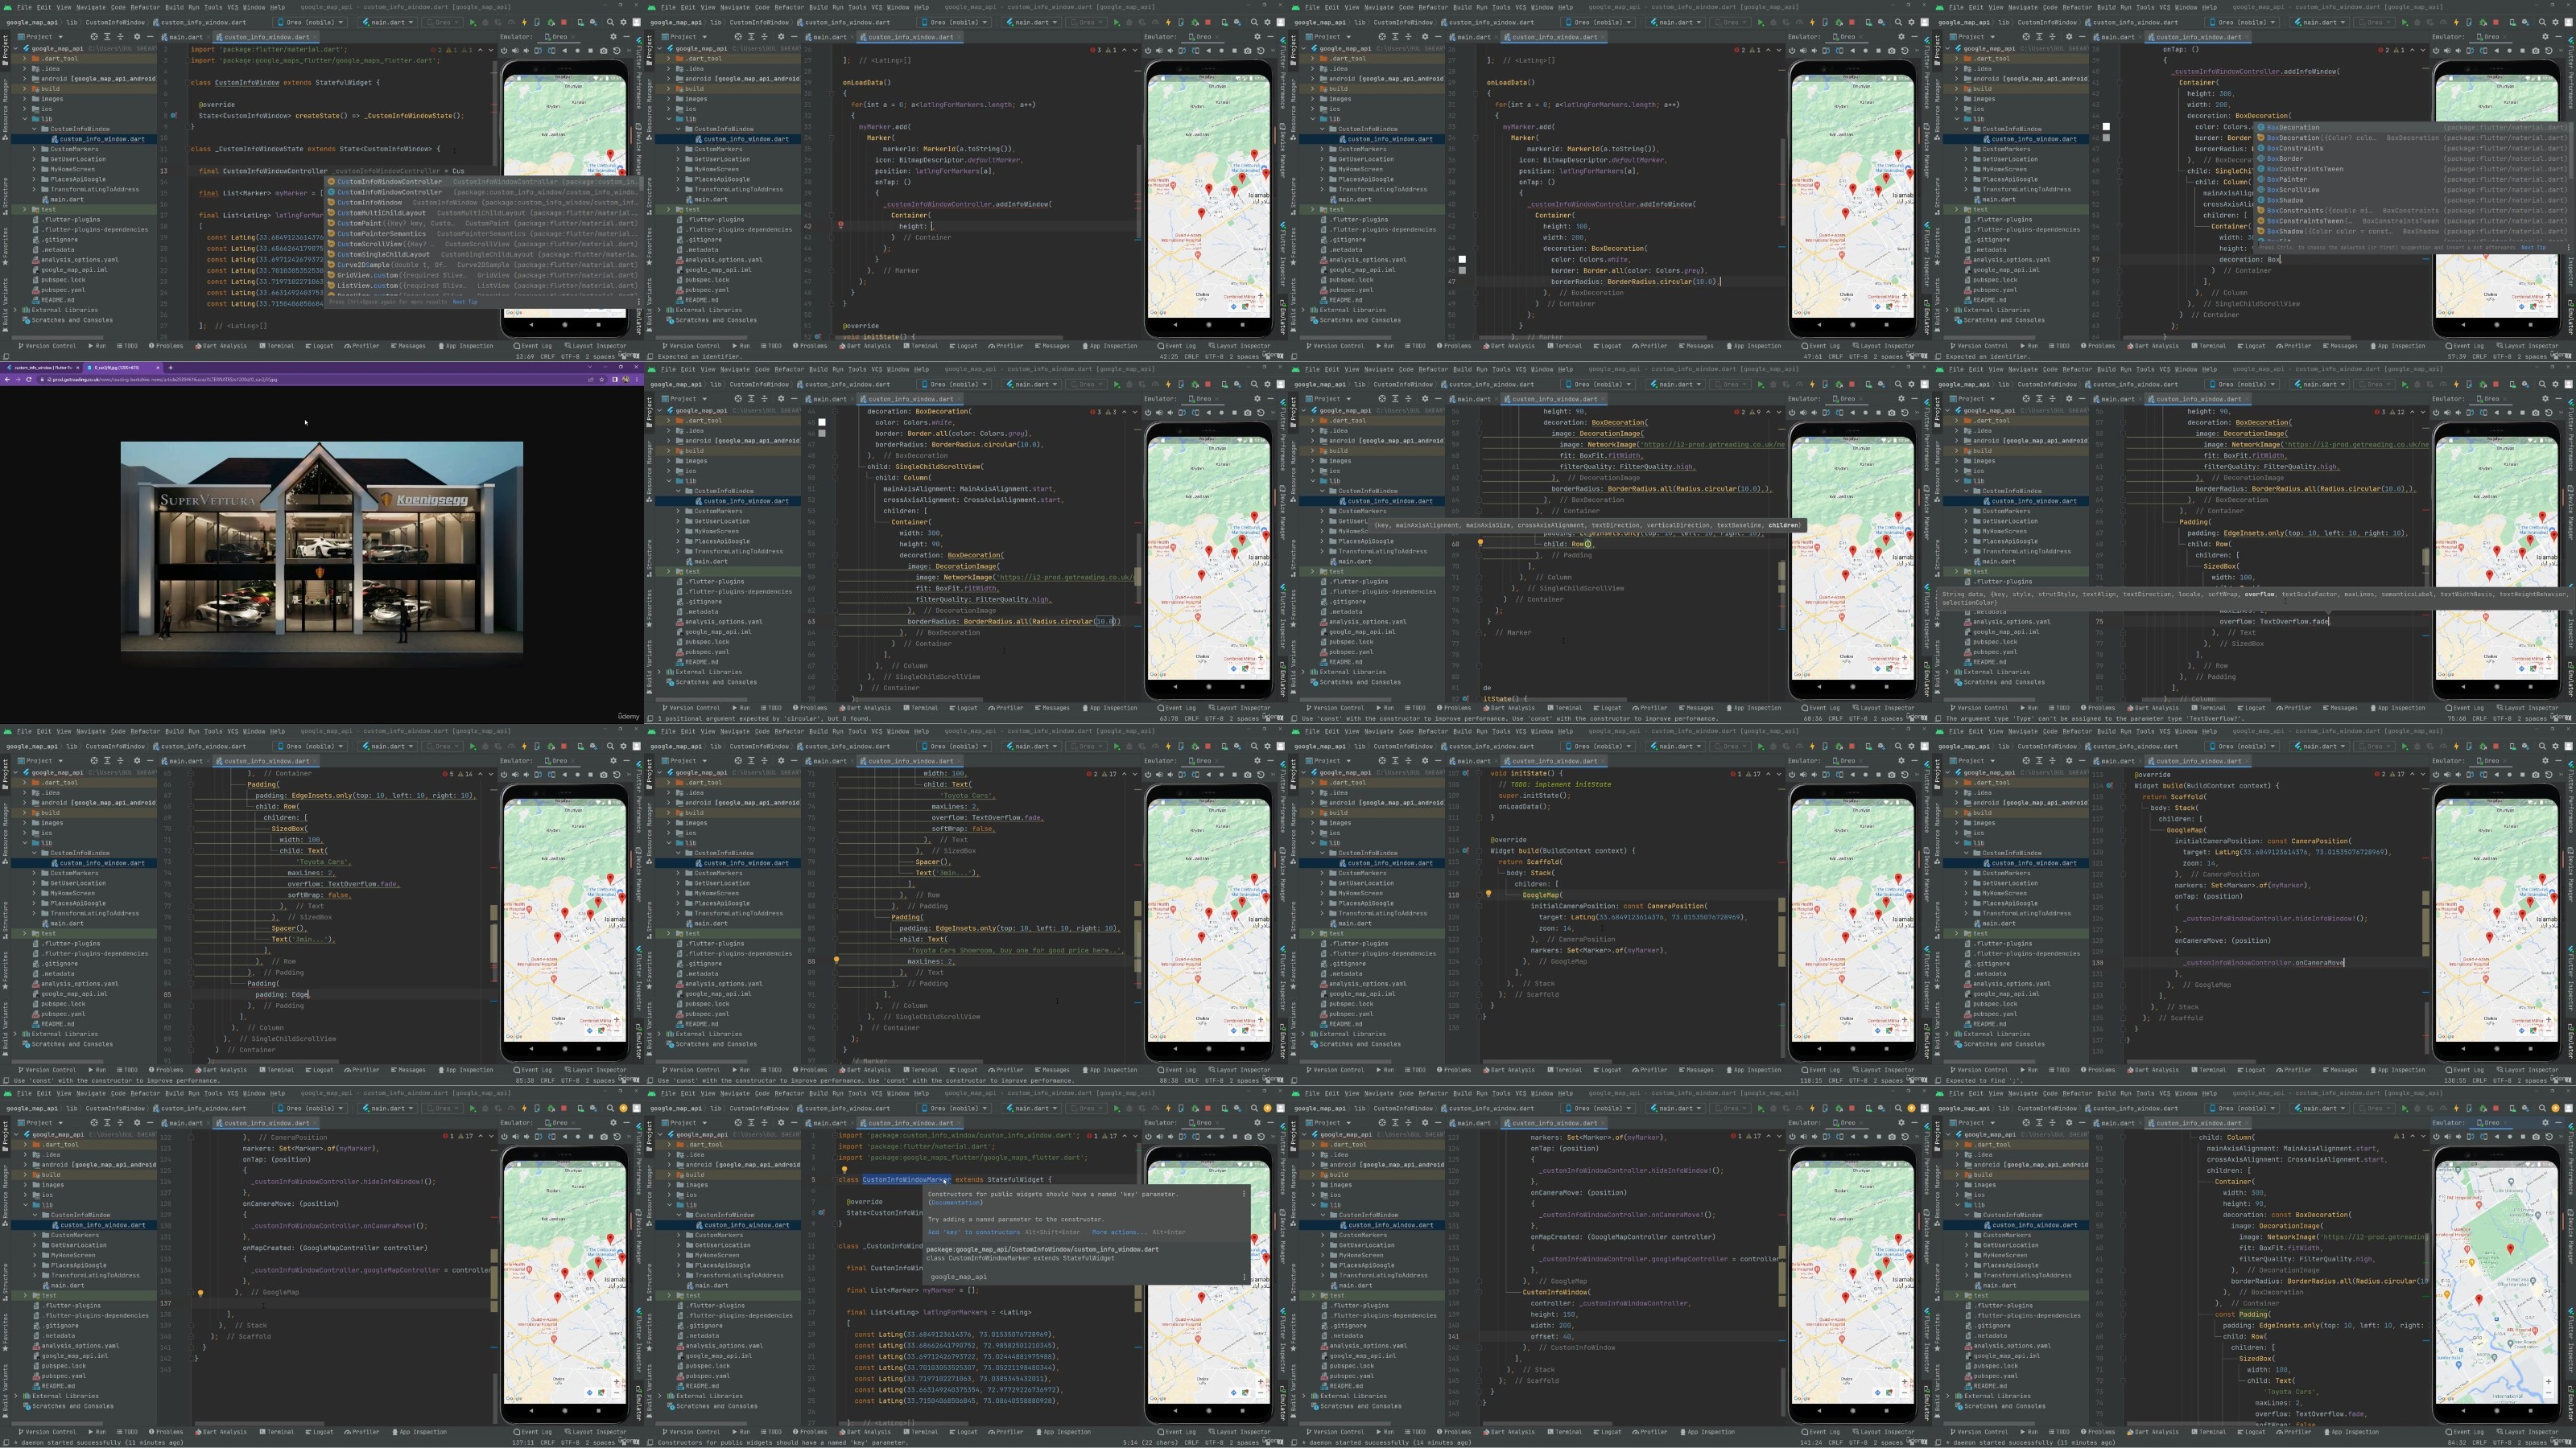Collapse all project tree in IDE with cursor 88:38
The height and width of the screenshot is (1448, 2576).
(x=765, y=760)
